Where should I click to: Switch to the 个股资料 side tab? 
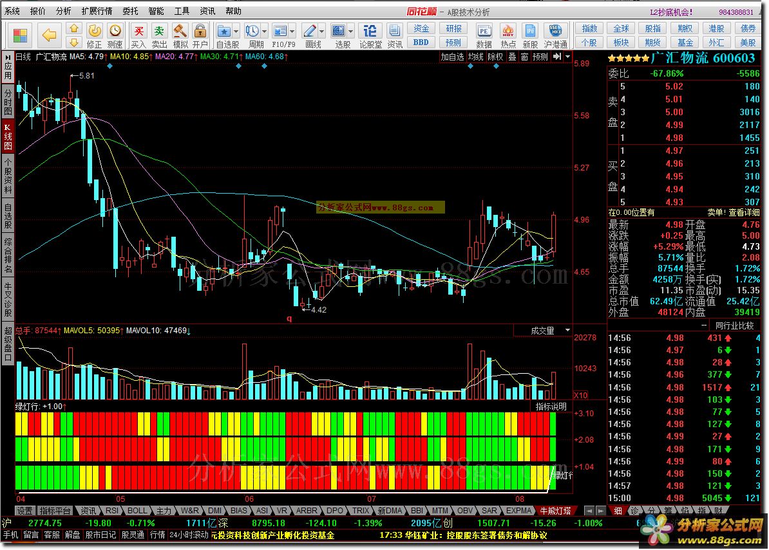(8, 176)
